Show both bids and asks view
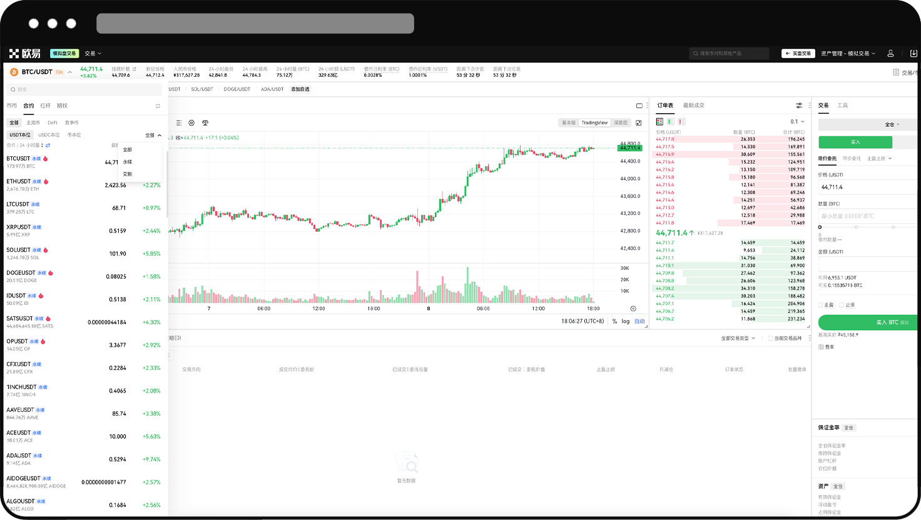The image size is (921, 520). pos(659,122)
